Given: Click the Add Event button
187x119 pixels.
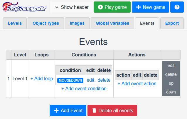Looking at the screenshot, I should click(x=68, y=110).
